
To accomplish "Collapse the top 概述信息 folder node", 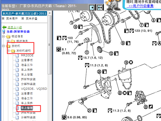I will (x=3, y=36).
